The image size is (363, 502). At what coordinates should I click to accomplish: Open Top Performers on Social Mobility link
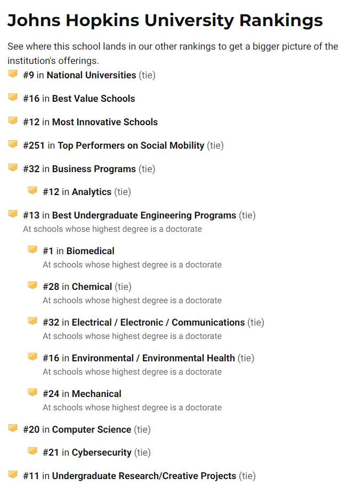[x=131, y=145]
